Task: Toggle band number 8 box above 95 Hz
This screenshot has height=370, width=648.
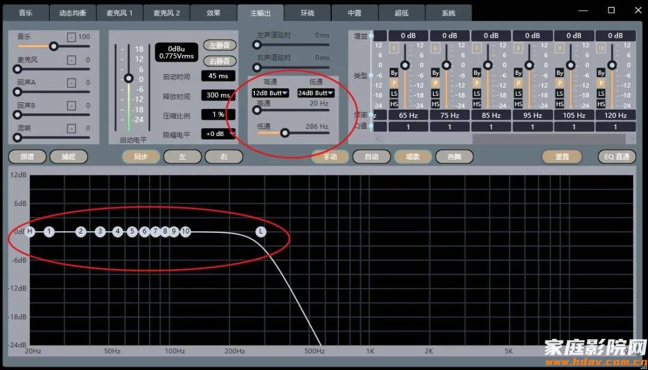Action: point(518,48)
